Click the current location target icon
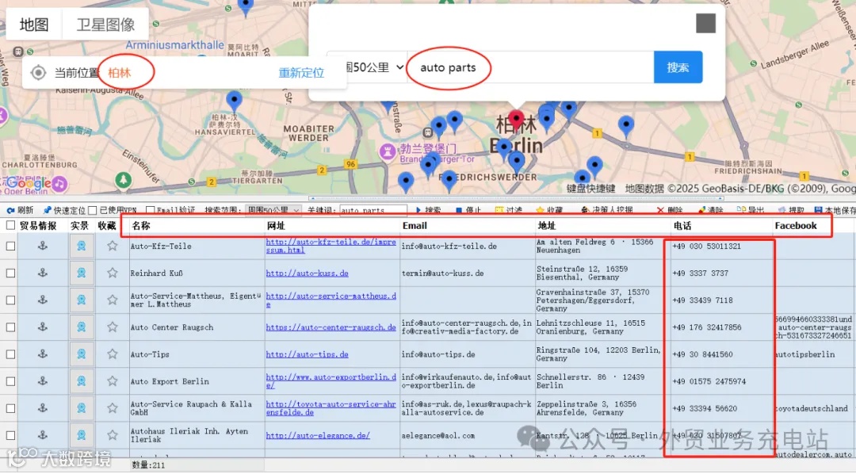The width and height of the screenshot is (856, 474). [38, 73]
